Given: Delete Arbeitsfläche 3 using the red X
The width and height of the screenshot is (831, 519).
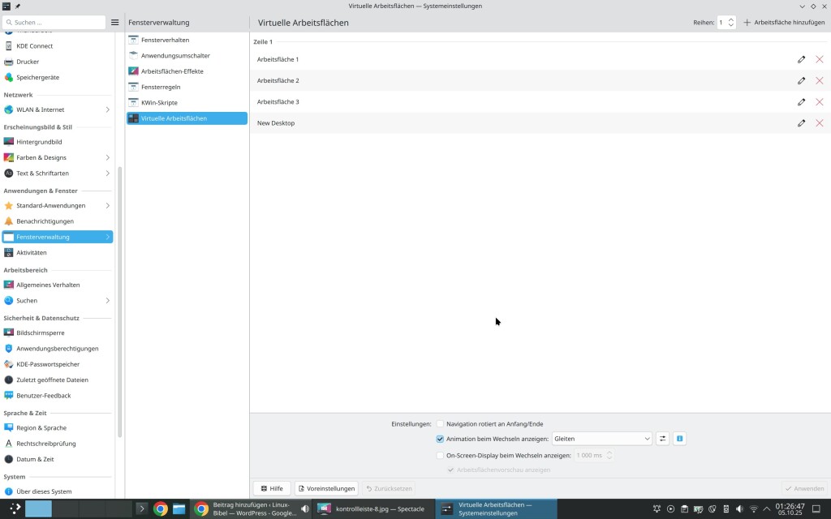Looking at the screenshot, I should (x=819, y=102).
